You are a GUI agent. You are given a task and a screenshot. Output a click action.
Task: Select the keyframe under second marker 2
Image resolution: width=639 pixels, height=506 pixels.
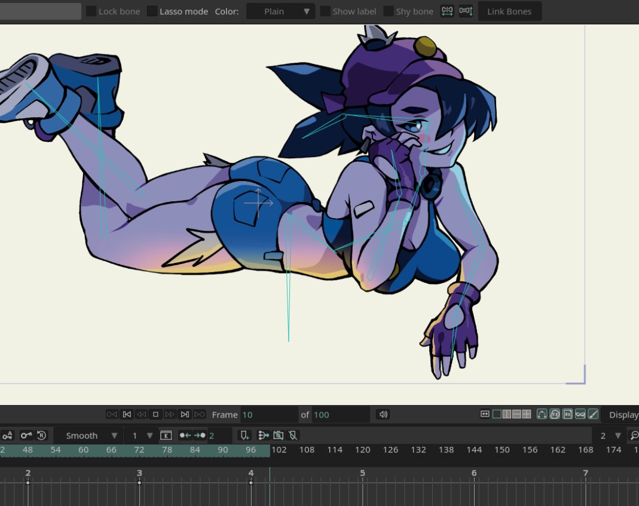[x=27, y=483]
